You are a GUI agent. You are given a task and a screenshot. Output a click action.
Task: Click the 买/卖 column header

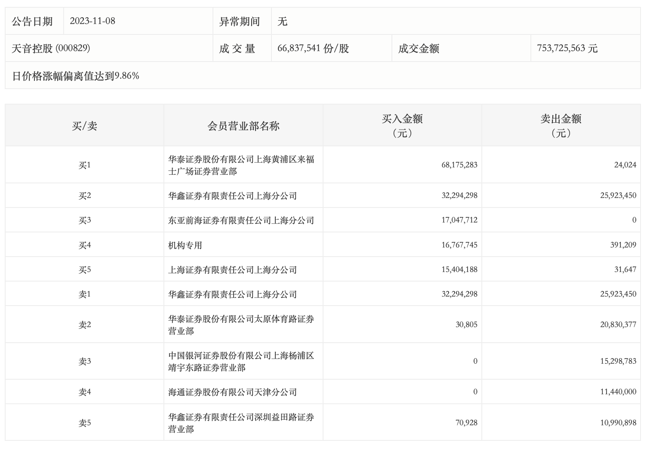pos(84,126)
